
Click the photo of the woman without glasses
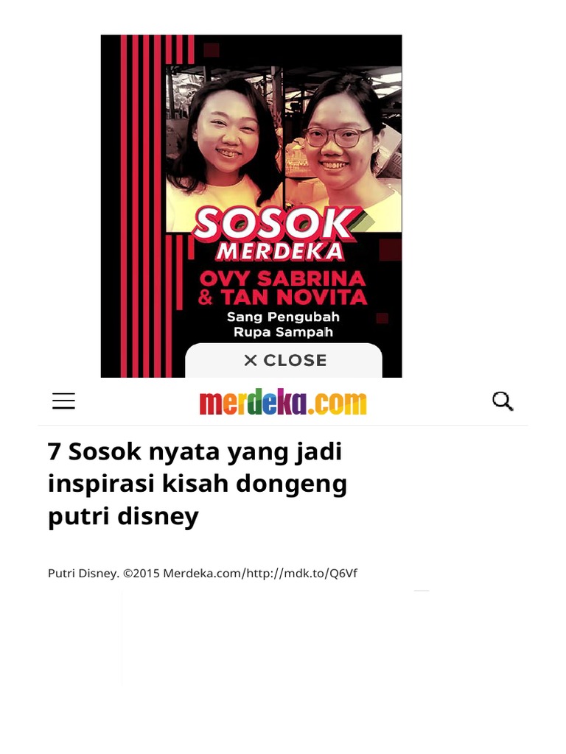click(x=225, y=144)
